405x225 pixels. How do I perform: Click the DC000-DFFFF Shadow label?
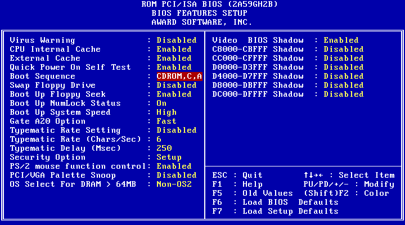[x=258, y=94]
